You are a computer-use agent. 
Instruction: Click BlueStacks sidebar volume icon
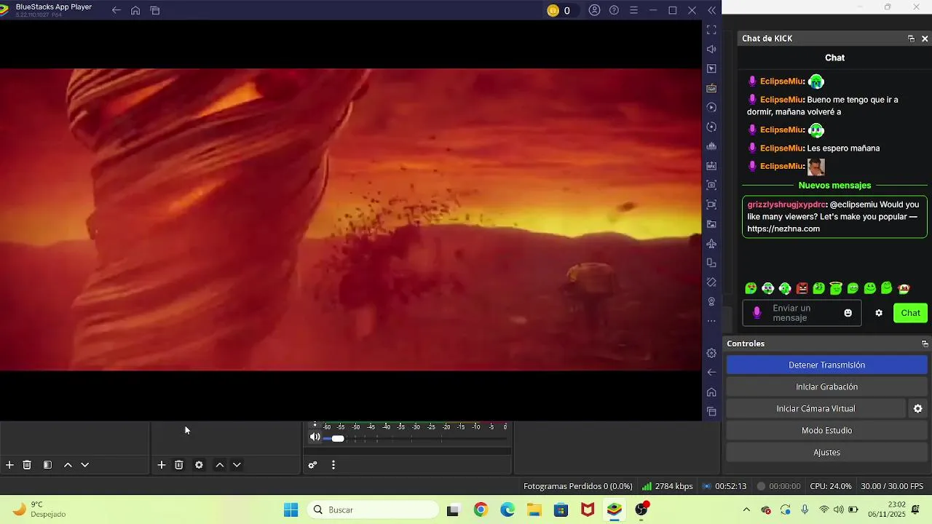[711, 49]
